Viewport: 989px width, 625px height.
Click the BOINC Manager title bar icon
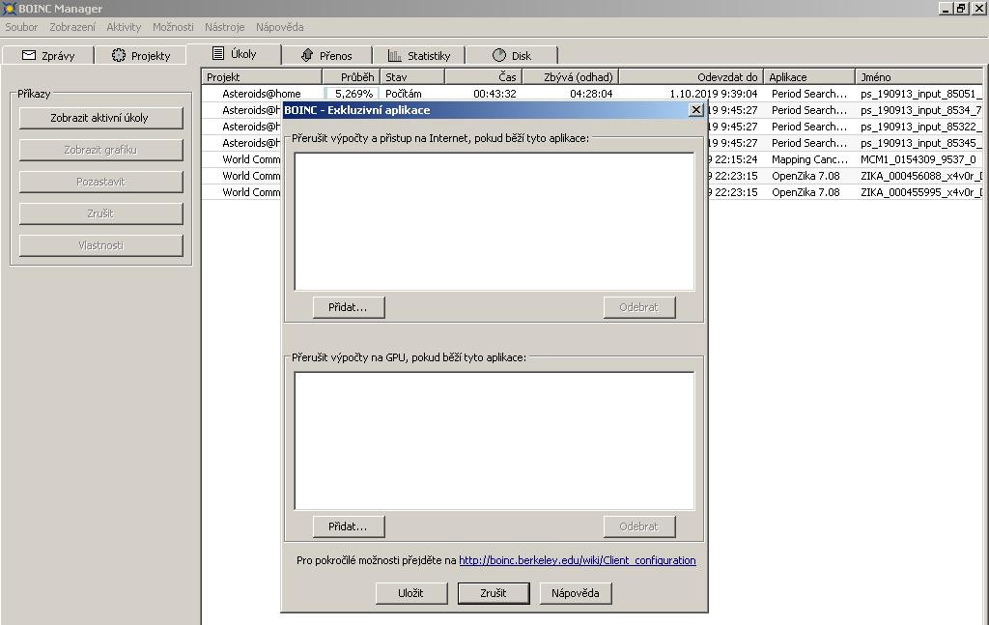pos(9,8)
